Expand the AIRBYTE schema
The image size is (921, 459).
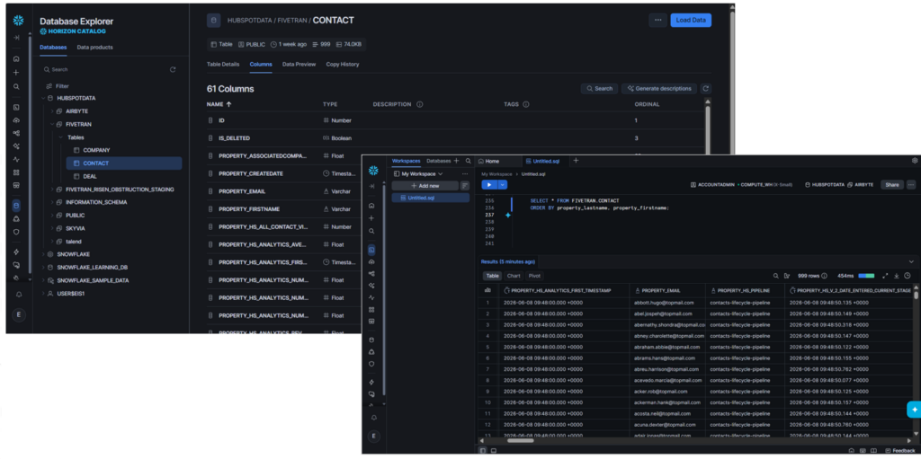(51, 111)
